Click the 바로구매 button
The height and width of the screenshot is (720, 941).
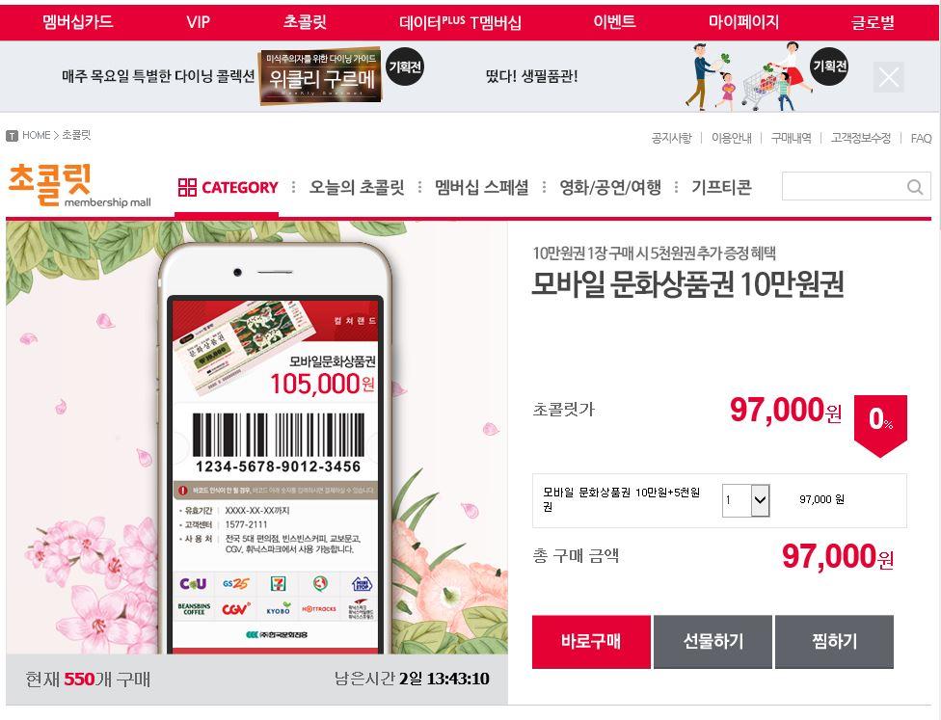591,641
